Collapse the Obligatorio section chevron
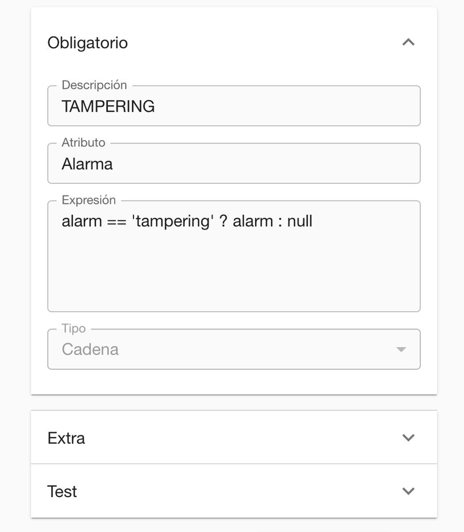Image resolution: width=464 pixels, height=532 pixels. [408, 43]
